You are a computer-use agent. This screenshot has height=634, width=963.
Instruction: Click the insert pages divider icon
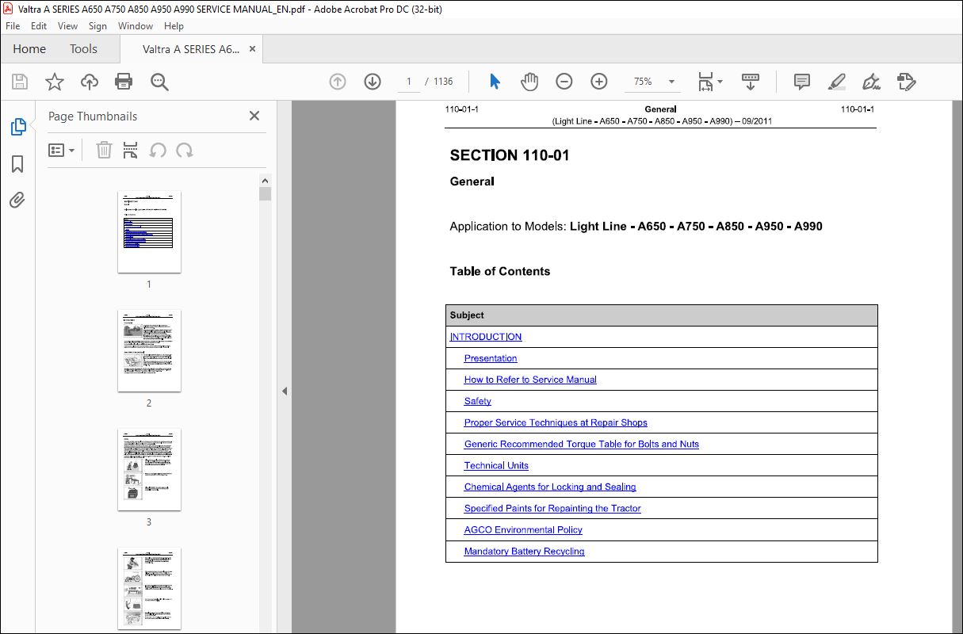pos(131,150)
